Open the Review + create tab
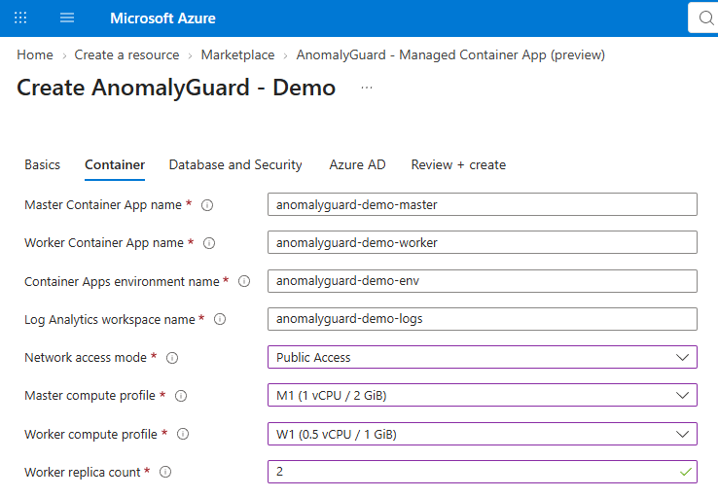 point(458,164)
